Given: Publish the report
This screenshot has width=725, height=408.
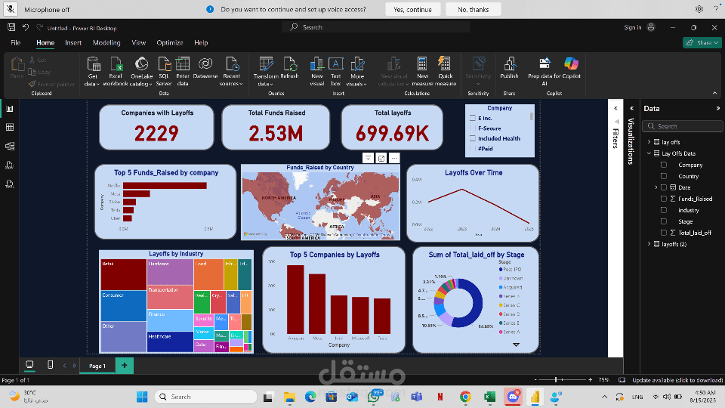Looking at the screenshot, I should tap(509, 69).
